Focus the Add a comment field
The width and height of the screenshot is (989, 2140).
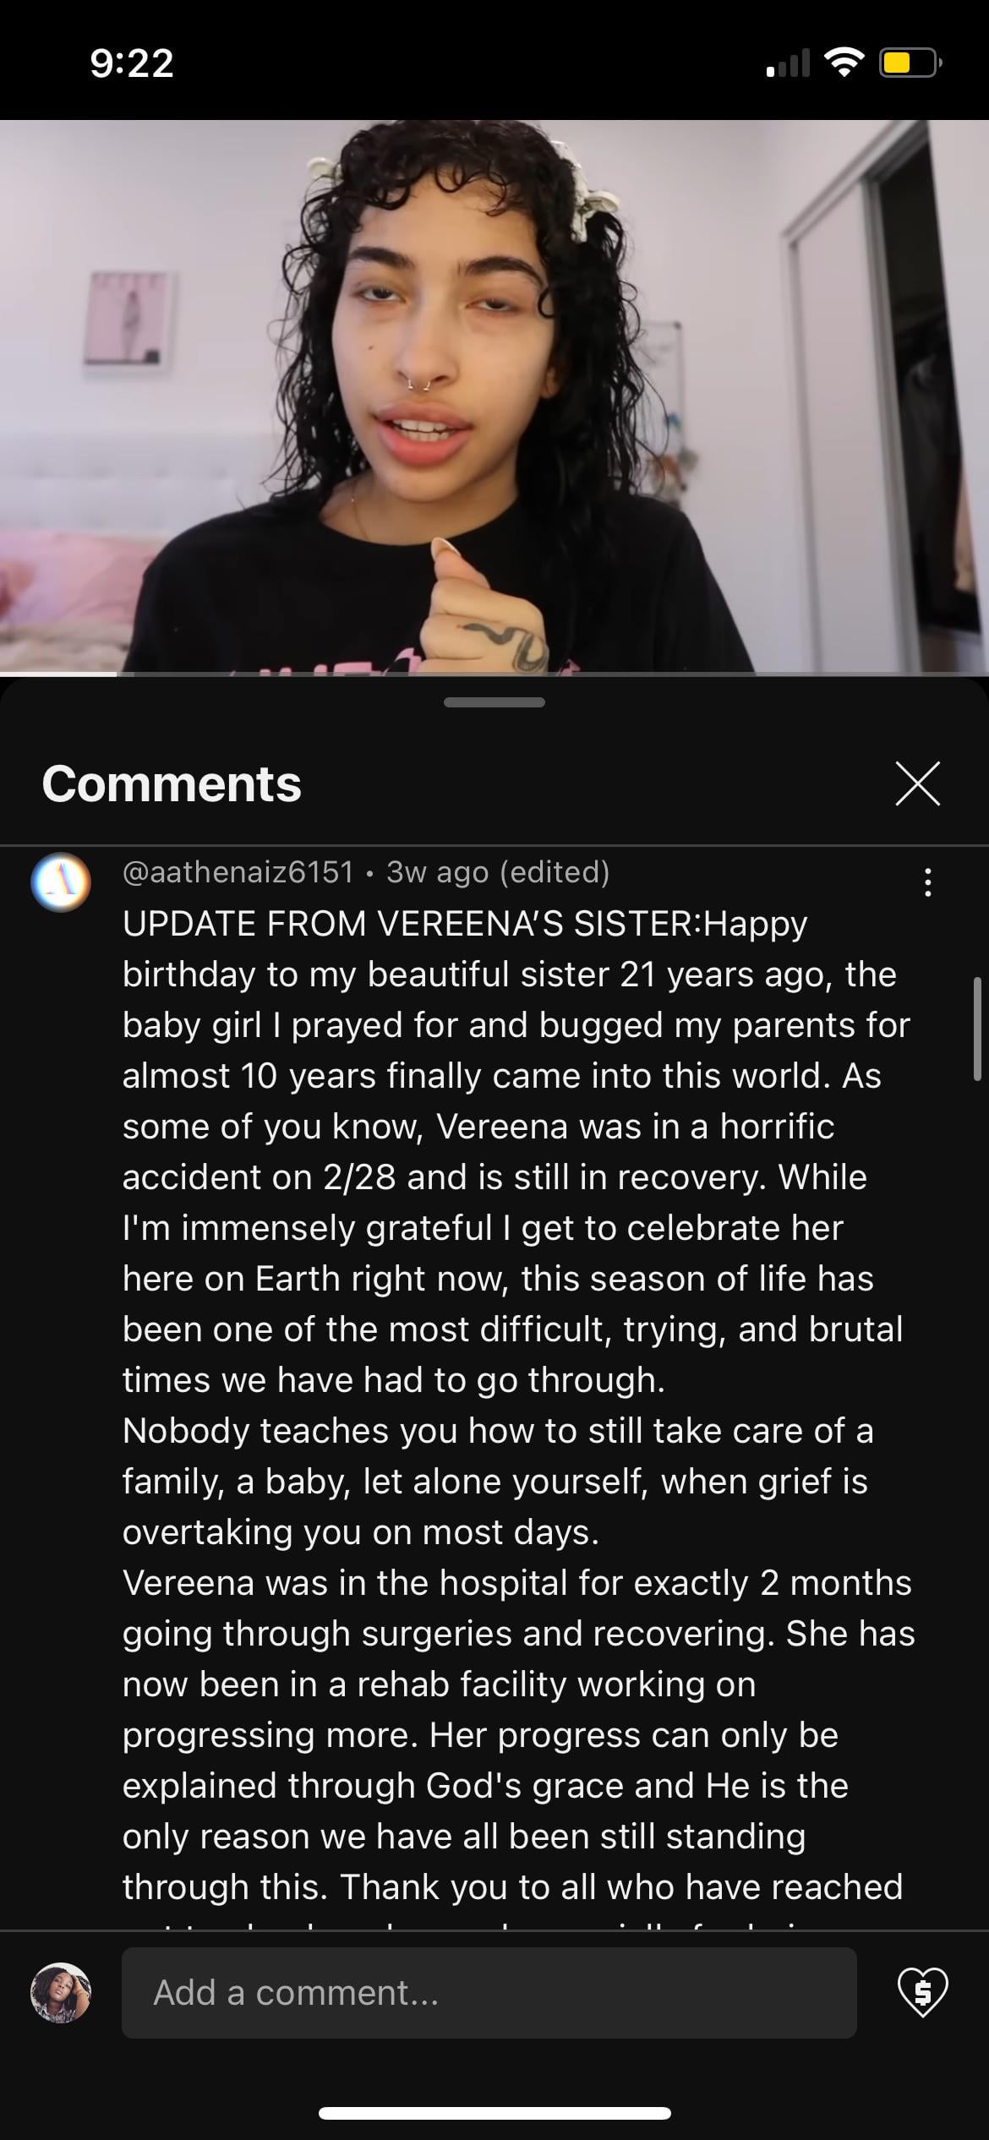[489, 1992]
